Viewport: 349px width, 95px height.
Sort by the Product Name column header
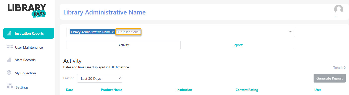[x=112, y=90]
